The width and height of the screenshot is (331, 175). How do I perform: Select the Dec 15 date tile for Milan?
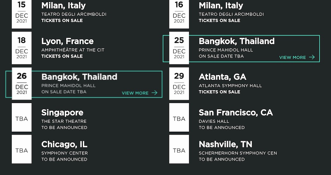pyautogui.click(x=22, y=14)
